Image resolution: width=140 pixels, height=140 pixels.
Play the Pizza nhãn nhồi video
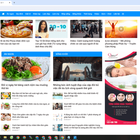tap(17, 29)
